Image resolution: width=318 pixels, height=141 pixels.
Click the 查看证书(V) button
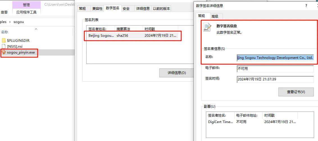[x=296, y=92]
